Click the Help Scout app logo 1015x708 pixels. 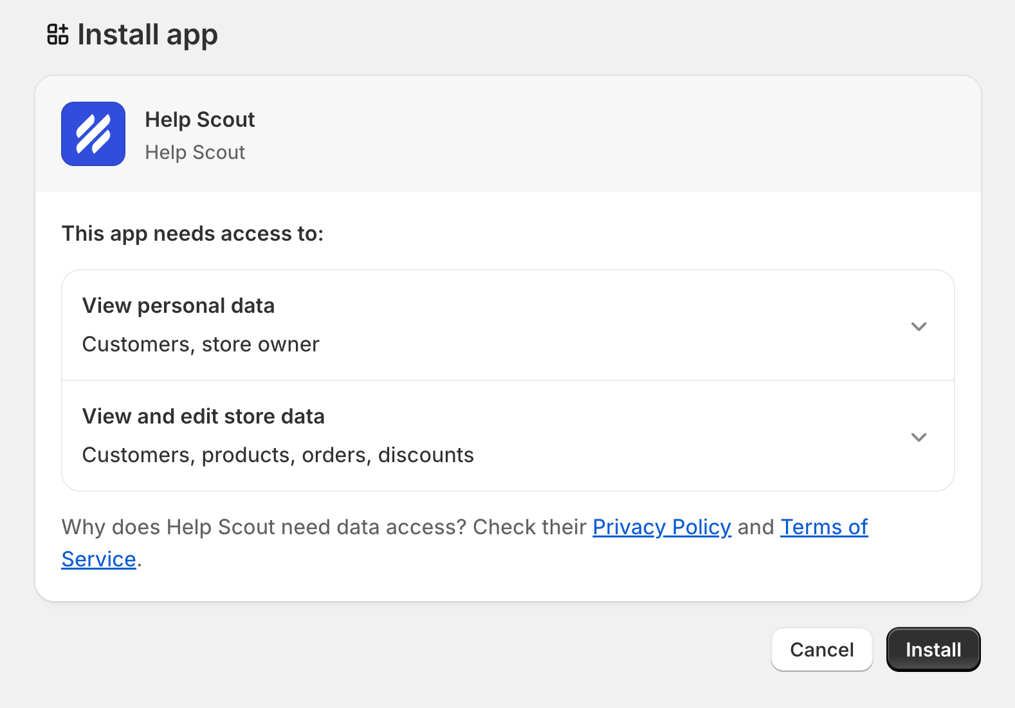point(93,134)
